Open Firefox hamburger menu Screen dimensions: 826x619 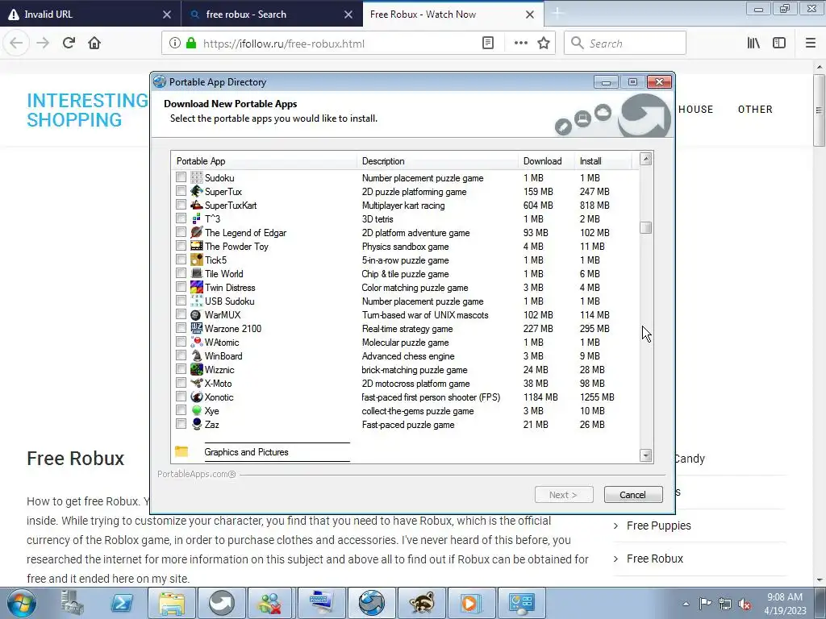point(811,44)
